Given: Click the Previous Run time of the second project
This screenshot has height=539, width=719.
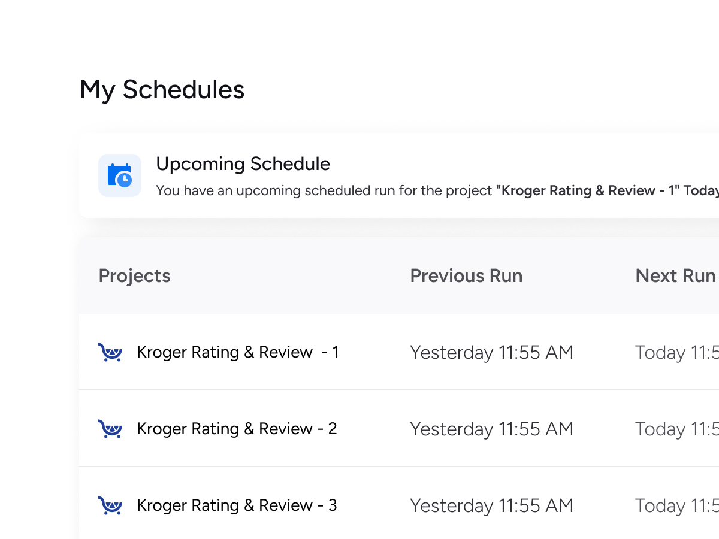Looking at the screenshot, I should 491,429.
